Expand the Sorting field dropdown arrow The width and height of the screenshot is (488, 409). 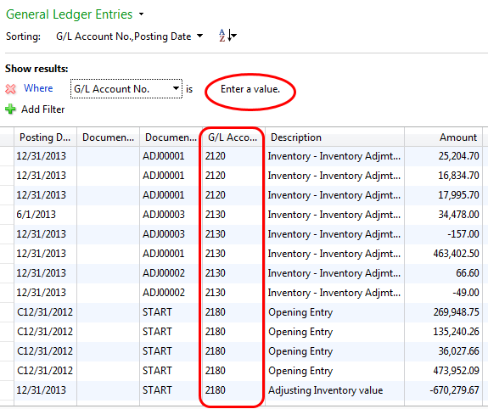(x=199, y=36)
